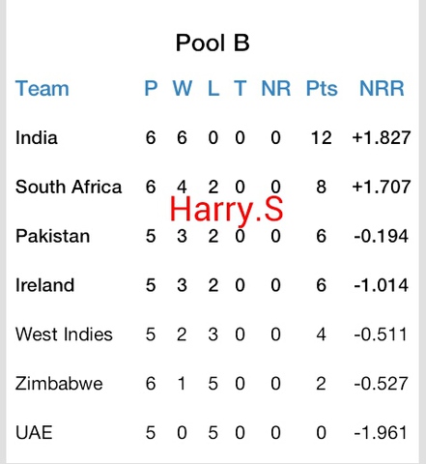Click South Africa's 8 points value

tap(321, 187)
